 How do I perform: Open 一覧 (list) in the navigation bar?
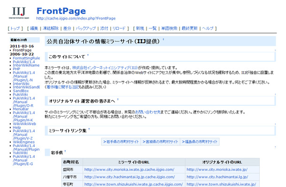[152, 29]
